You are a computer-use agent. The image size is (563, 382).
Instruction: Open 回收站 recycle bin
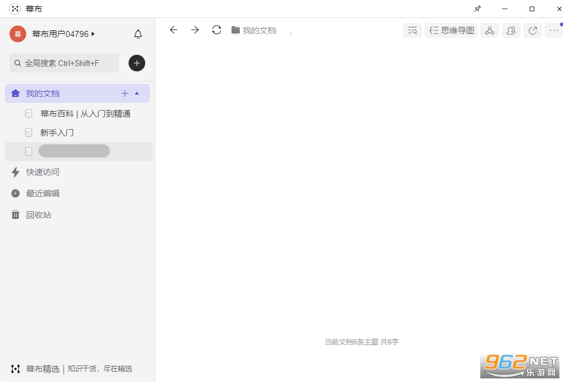click(32, 215)
